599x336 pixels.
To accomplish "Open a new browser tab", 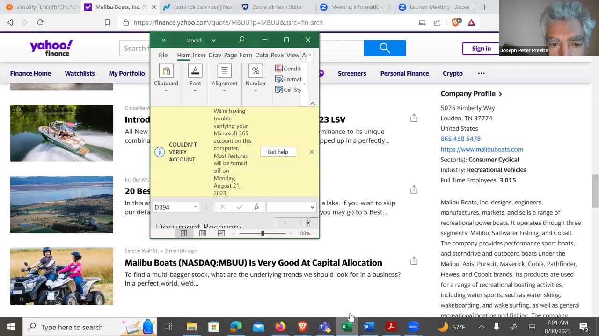I will pos(484,7).
